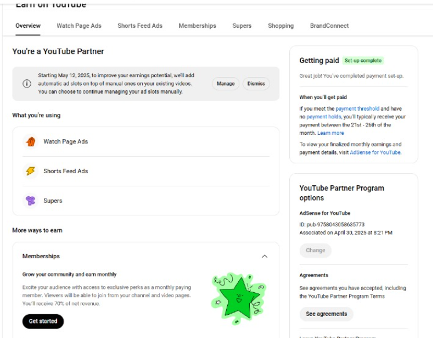The height and width of the screenshot is (338, 433).
Task: Open the payment holds link
Action: [323, 116]
